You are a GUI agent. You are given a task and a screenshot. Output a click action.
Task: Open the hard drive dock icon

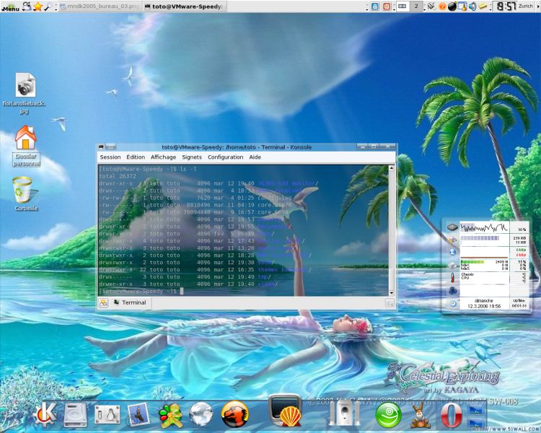coord(76,415)
